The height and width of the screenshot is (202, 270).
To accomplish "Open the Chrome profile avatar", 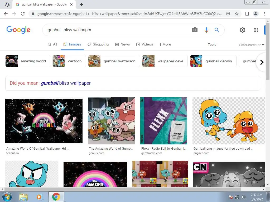I will point(256,14).
